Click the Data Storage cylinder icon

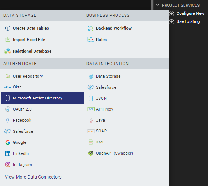[91, 76]
